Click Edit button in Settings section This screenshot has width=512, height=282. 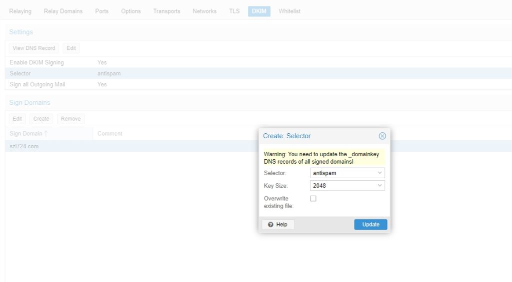pyautogui.click(x=71, y=48)
